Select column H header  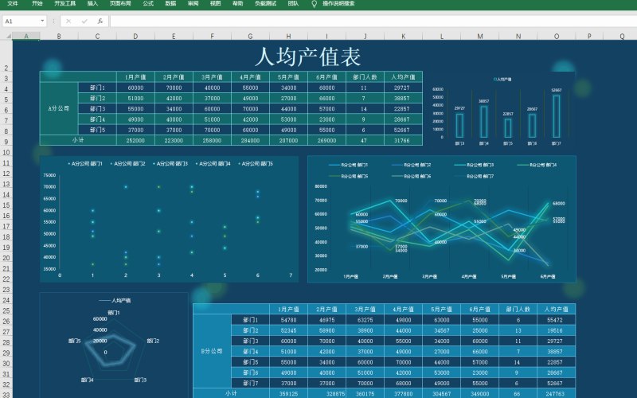(x=288, y=36)
